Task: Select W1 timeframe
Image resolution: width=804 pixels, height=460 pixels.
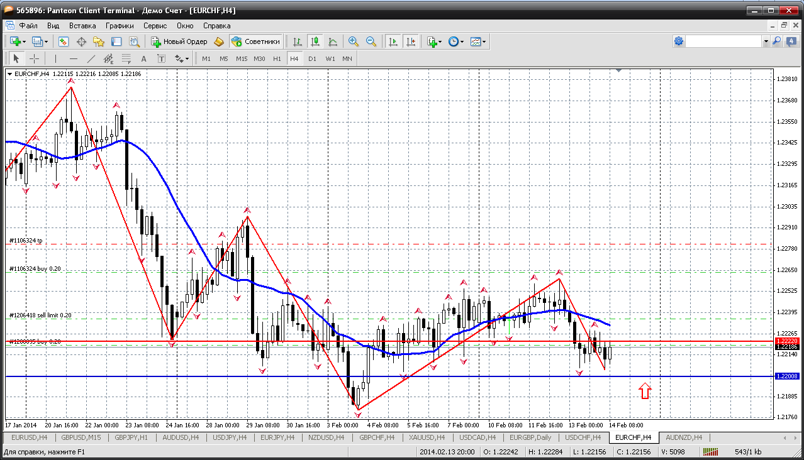Action: (x=330, y=58)
